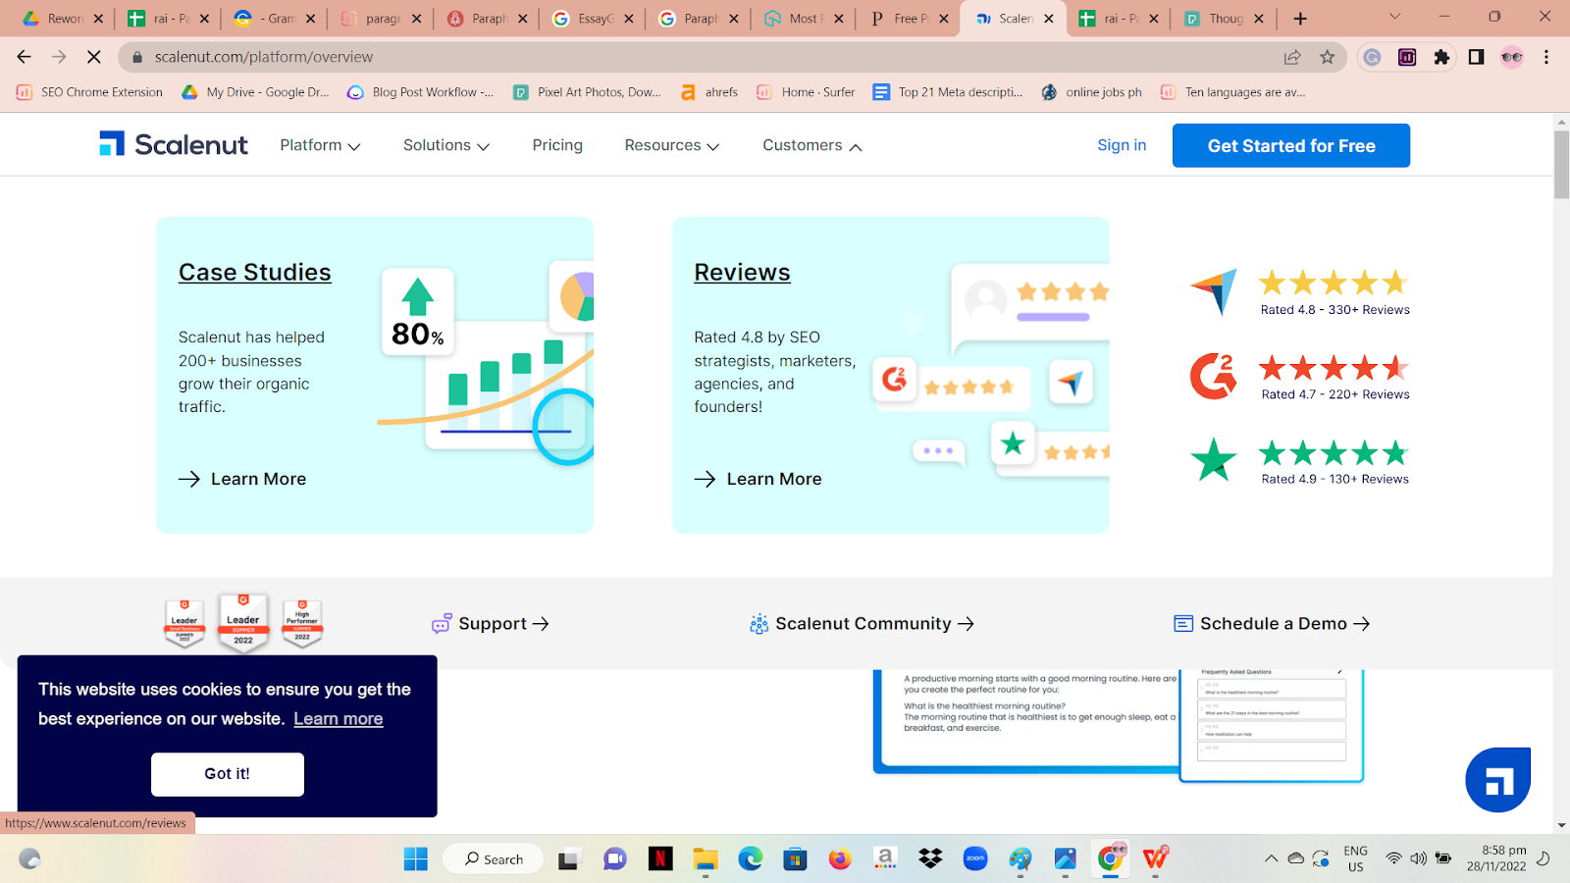Switch to the EssayG browser tab
Viewport: 1570px width, 883px height.
592,19
